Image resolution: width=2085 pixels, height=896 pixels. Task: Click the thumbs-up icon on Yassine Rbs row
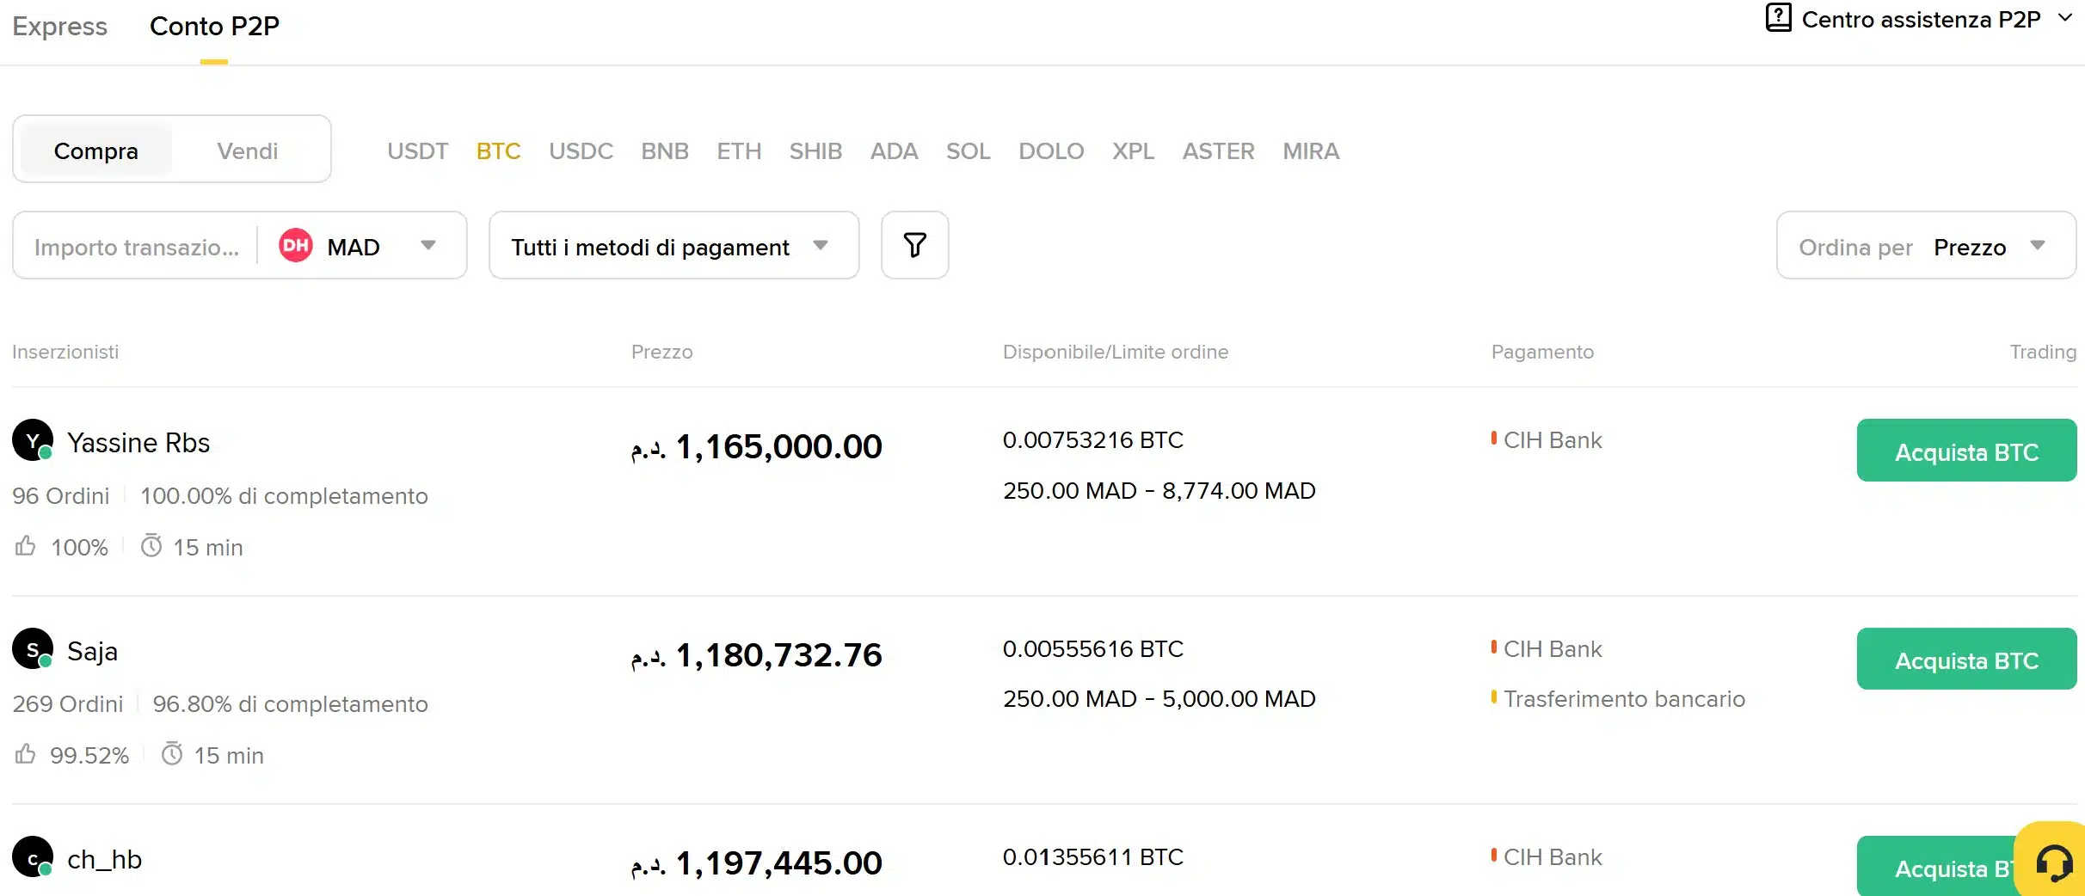[26, 546]
